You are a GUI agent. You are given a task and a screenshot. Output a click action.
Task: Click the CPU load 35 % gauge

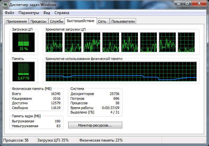(x=23, y=42)
